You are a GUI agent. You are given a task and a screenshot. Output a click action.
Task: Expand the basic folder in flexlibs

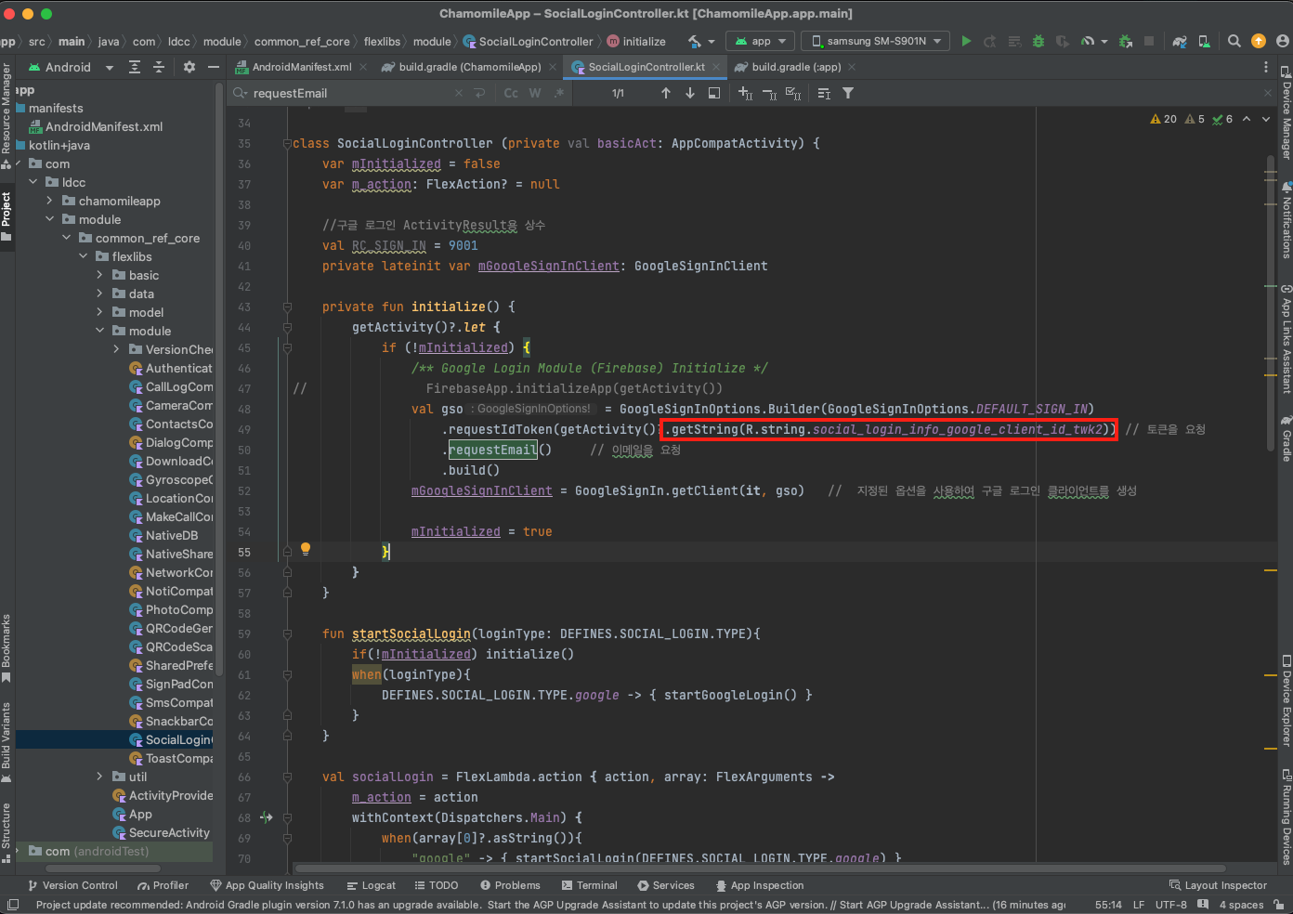click(100, 275)
